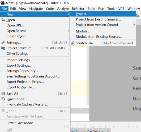This screenshot has height=132, width=141.
Task: Select Synchronize menu entry
Action: pyautogui.click(x=35, y=99)
